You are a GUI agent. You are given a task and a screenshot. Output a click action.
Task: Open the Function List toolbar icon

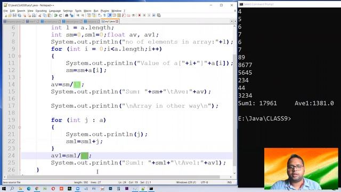(124, 15)
